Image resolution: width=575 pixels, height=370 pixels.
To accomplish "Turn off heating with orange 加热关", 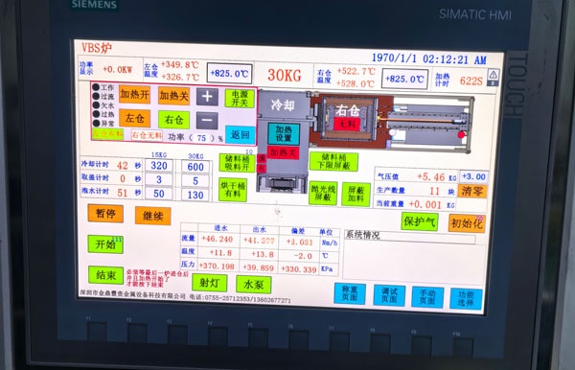I will (173, 96).
